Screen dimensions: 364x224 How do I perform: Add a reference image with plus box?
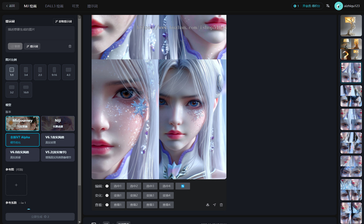coord(16,185)
